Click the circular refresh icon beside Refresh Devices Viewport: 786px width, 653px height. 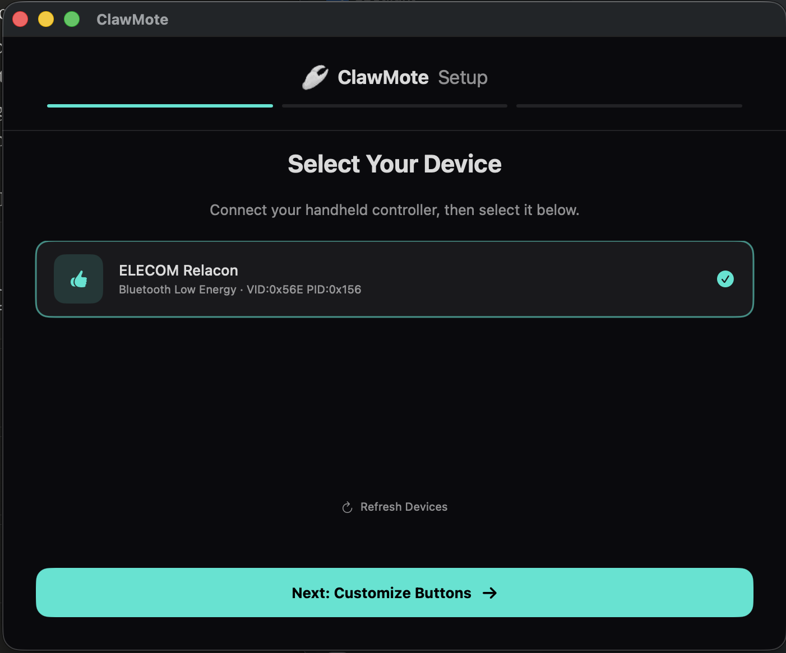(x=347, y=507)
